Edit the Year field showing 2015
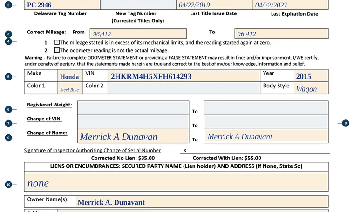The width and height of the screenshot is (354, 212). point(311,76)
